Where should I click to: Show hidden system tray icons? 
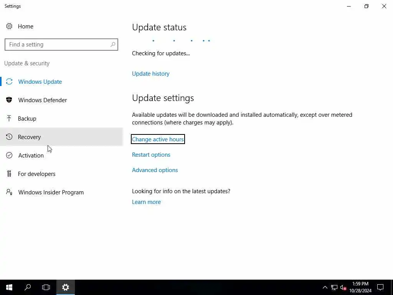point(325,287)
